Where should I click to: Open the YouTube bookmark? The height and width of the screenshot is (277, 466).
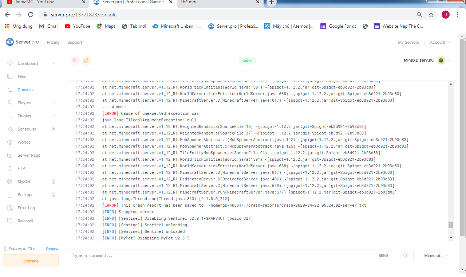(x=77, y=26)
